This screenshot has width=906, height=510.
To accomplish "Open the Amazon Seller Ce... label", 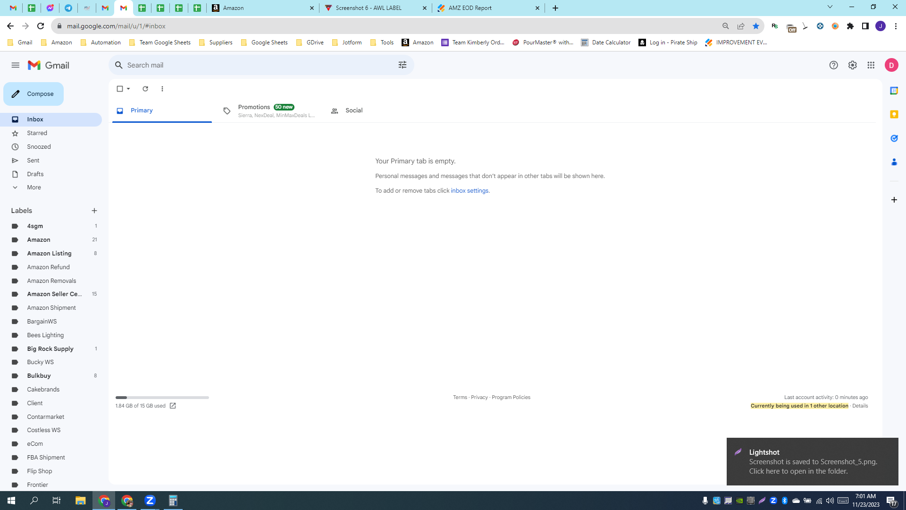I will point(51,294).
